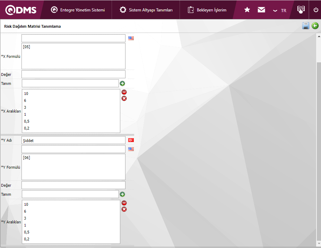Click the Y Adı field containing Şiddet
The width and height of the screenshot is (321, 248).
click(x=73, y=140)
